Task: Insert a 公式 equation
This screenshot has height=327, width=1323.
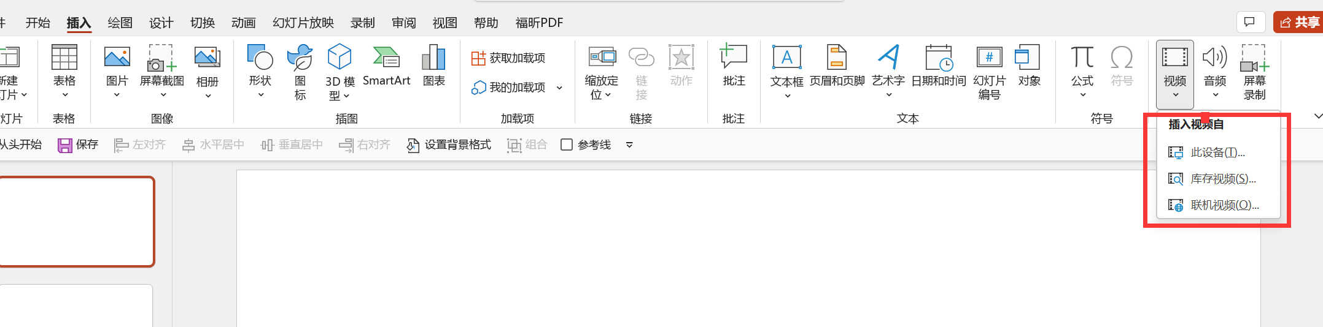Action: point(1082,72)
